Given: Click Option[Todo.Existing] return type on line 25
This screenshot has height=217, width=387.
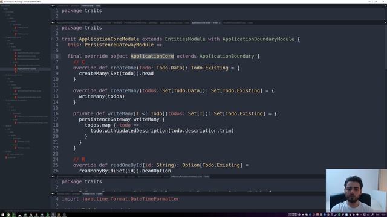Looking at the screenshot, I should (x=212, y=165).
